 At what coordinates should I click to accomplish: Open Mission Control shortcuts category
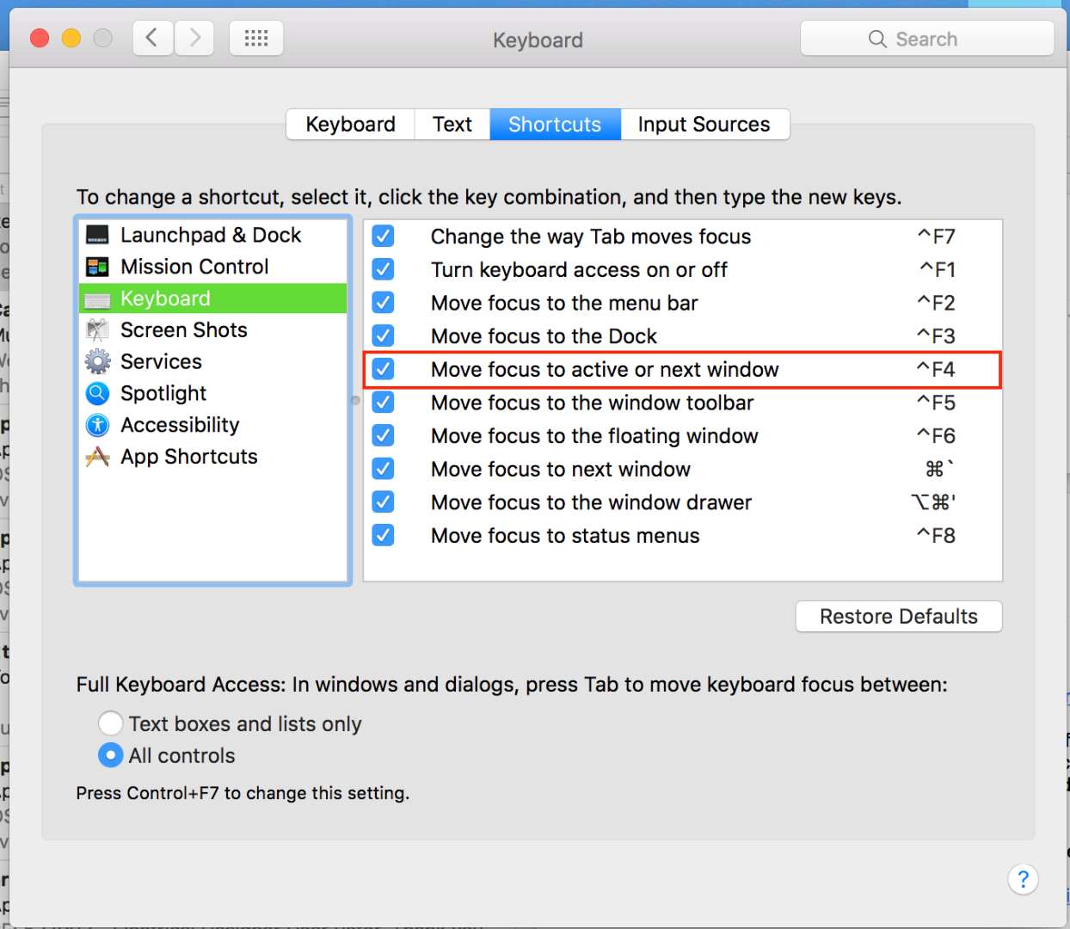(97, 266)
